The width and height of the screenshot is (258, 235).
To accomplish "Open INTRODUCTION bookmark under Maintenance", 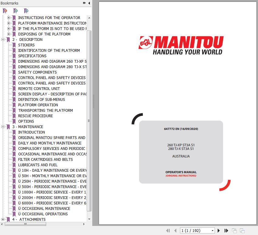I will pyautogui.click(x=32, y=132).
